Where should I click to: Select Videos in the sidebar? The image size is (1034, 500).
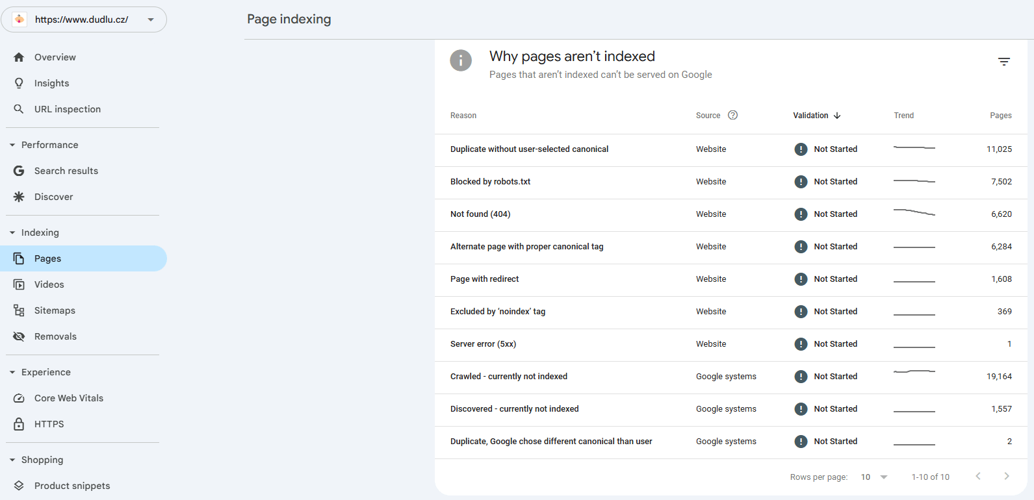point(49,284)
